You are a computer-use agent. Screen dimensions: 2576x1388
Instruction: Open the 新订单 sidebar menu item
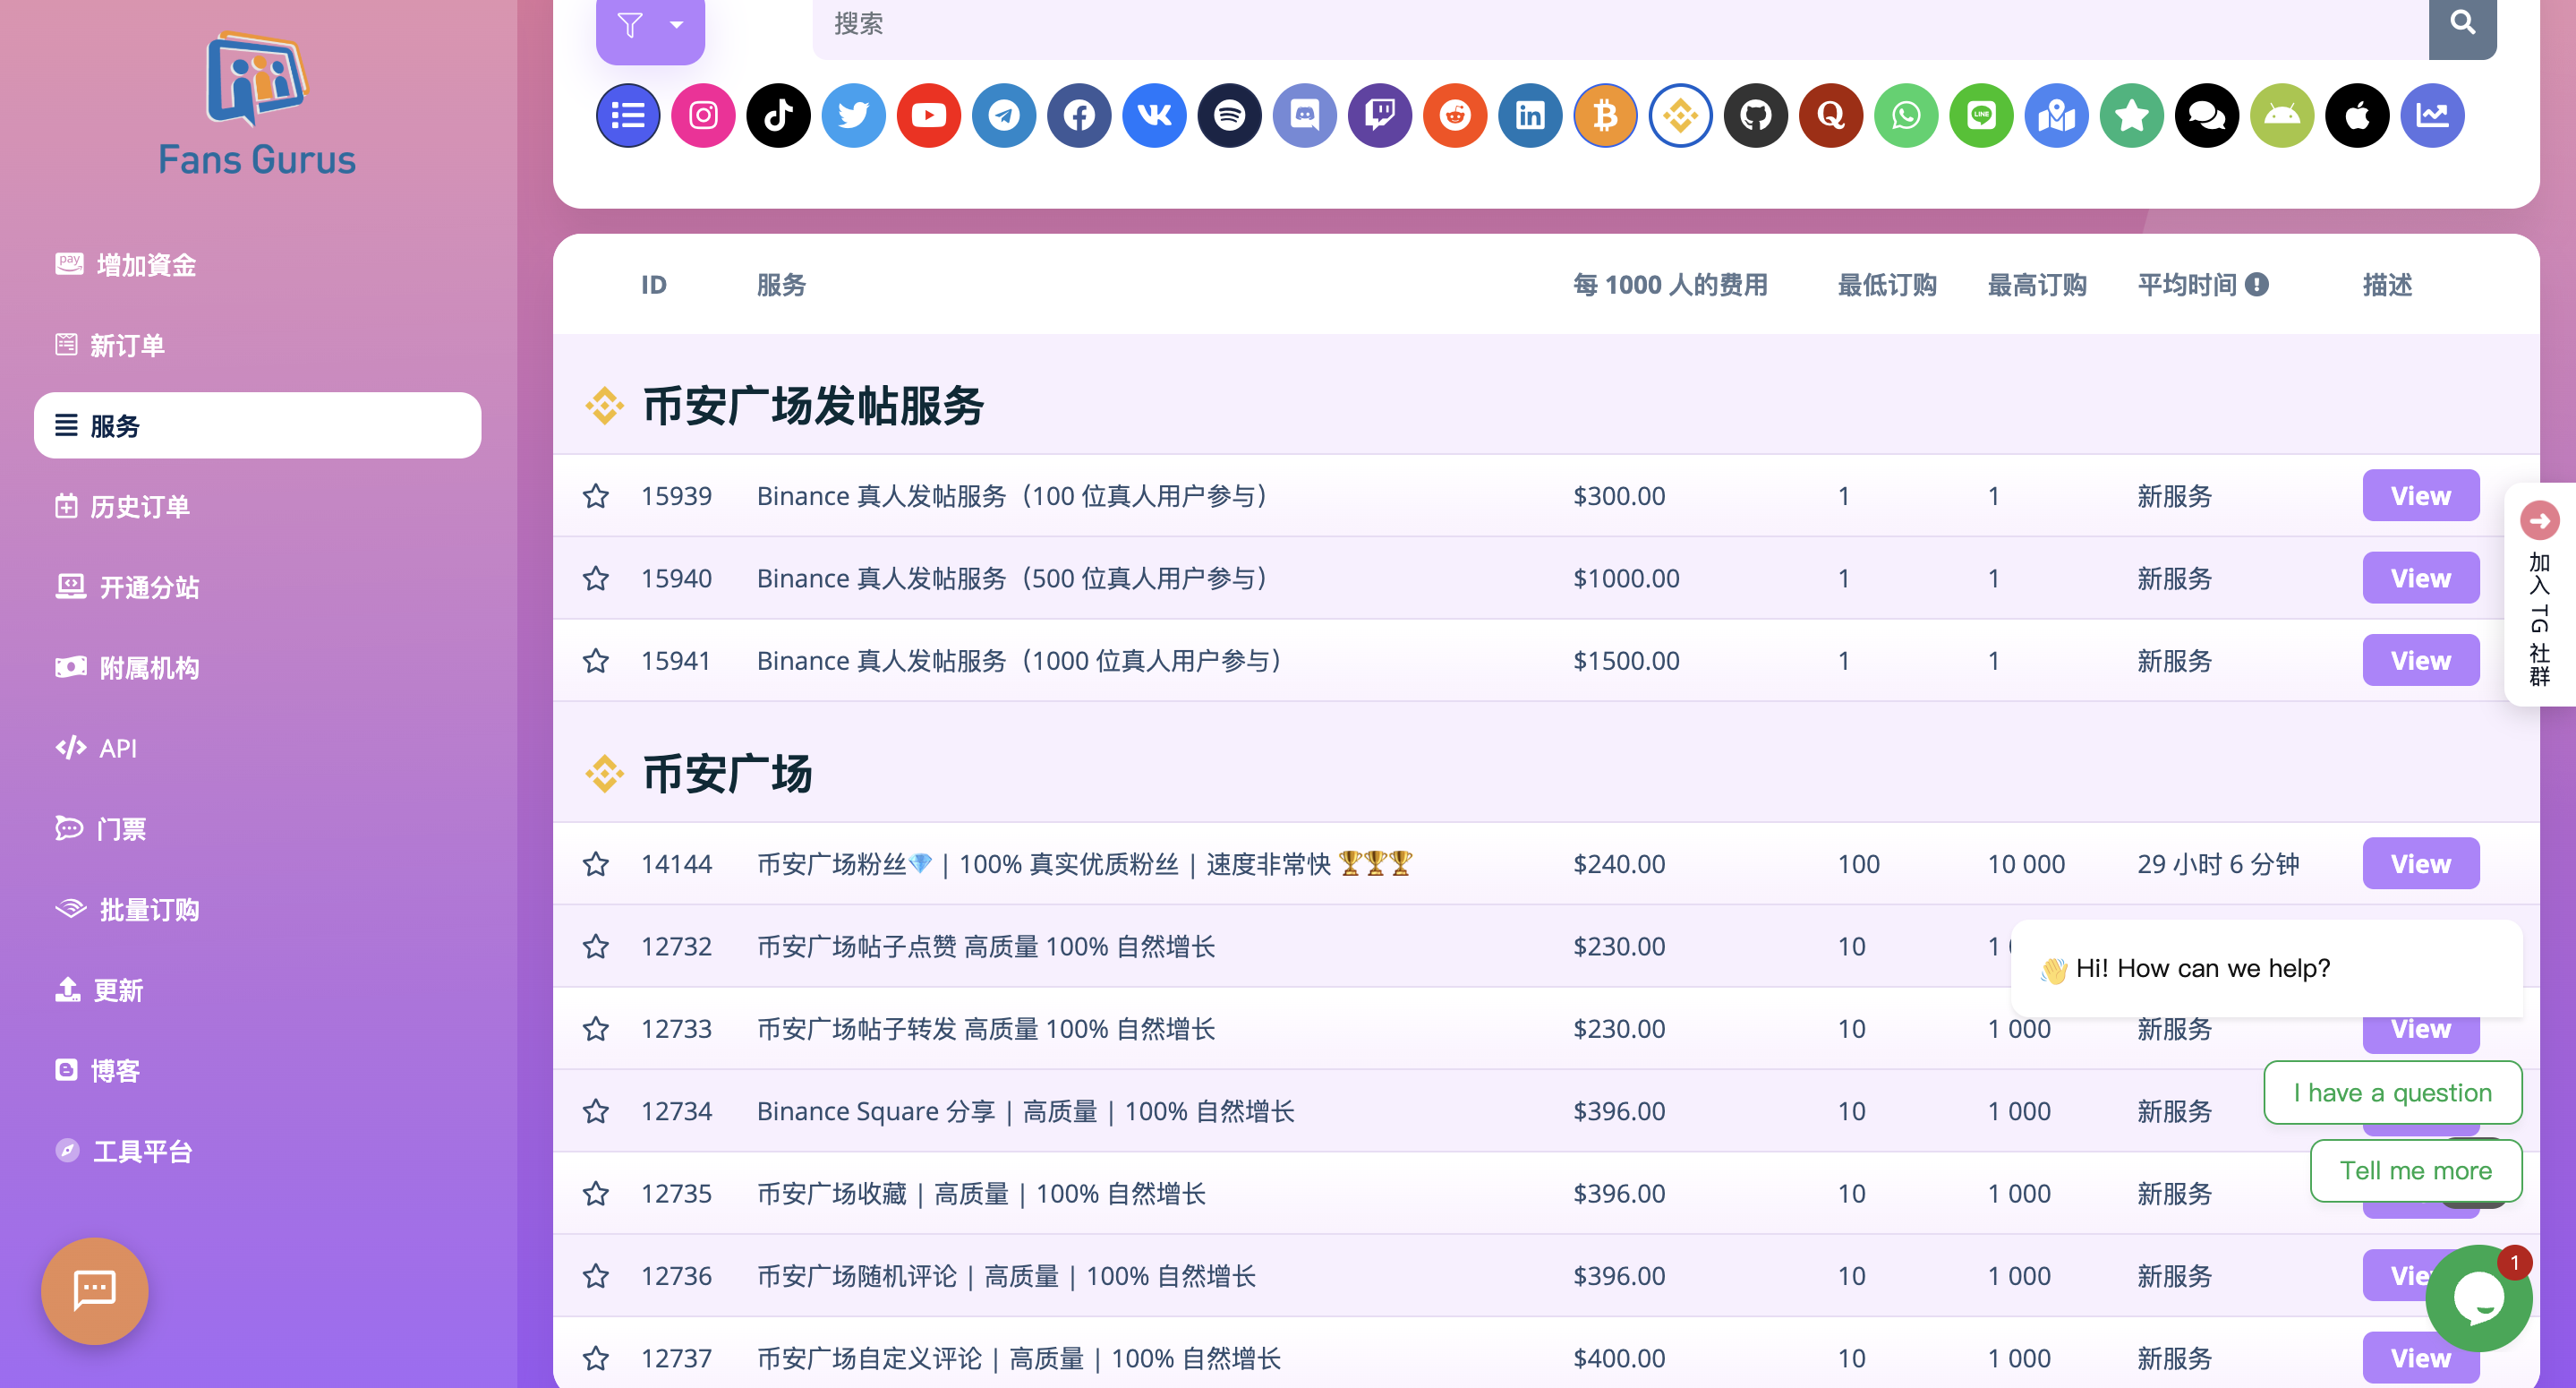click(127, 346)
